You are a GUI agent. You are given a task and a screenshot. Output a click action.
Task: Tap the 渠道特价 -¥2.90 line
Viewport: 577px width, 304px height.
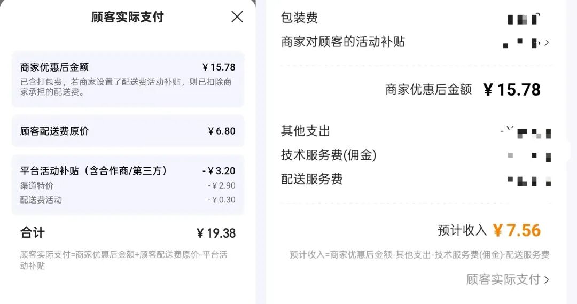click(128, 185)
